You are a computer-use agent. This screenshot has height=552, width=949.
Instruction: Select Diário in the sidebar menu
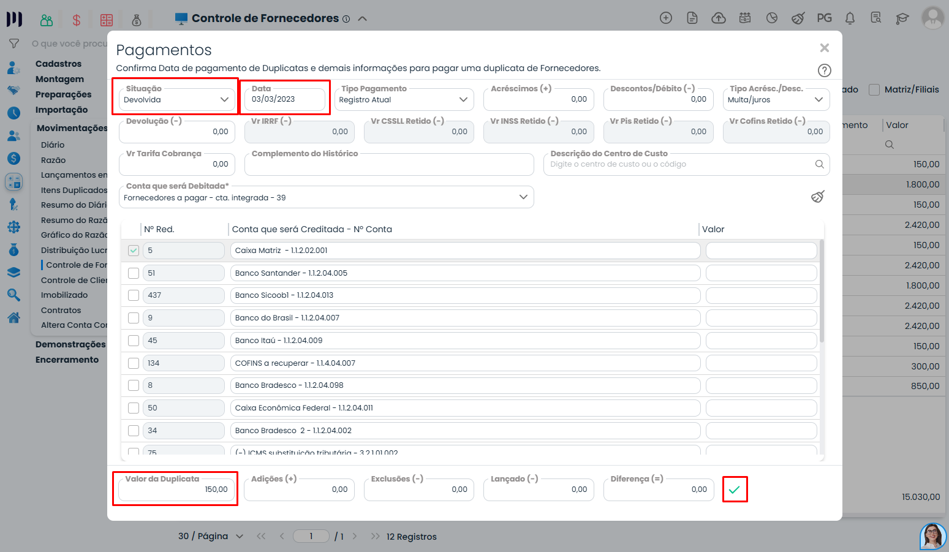click(x=53, y=145)
